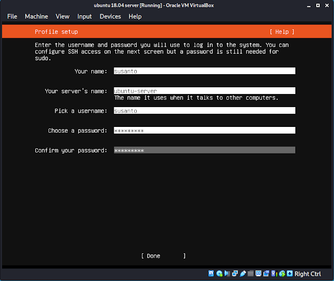Click the Confirm your password field

click(x=205, y=150)
